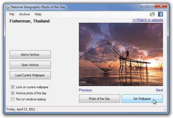This screenshot has width=173, height=118.
Task: Click the Facebook icon
Action: (160, 14)
